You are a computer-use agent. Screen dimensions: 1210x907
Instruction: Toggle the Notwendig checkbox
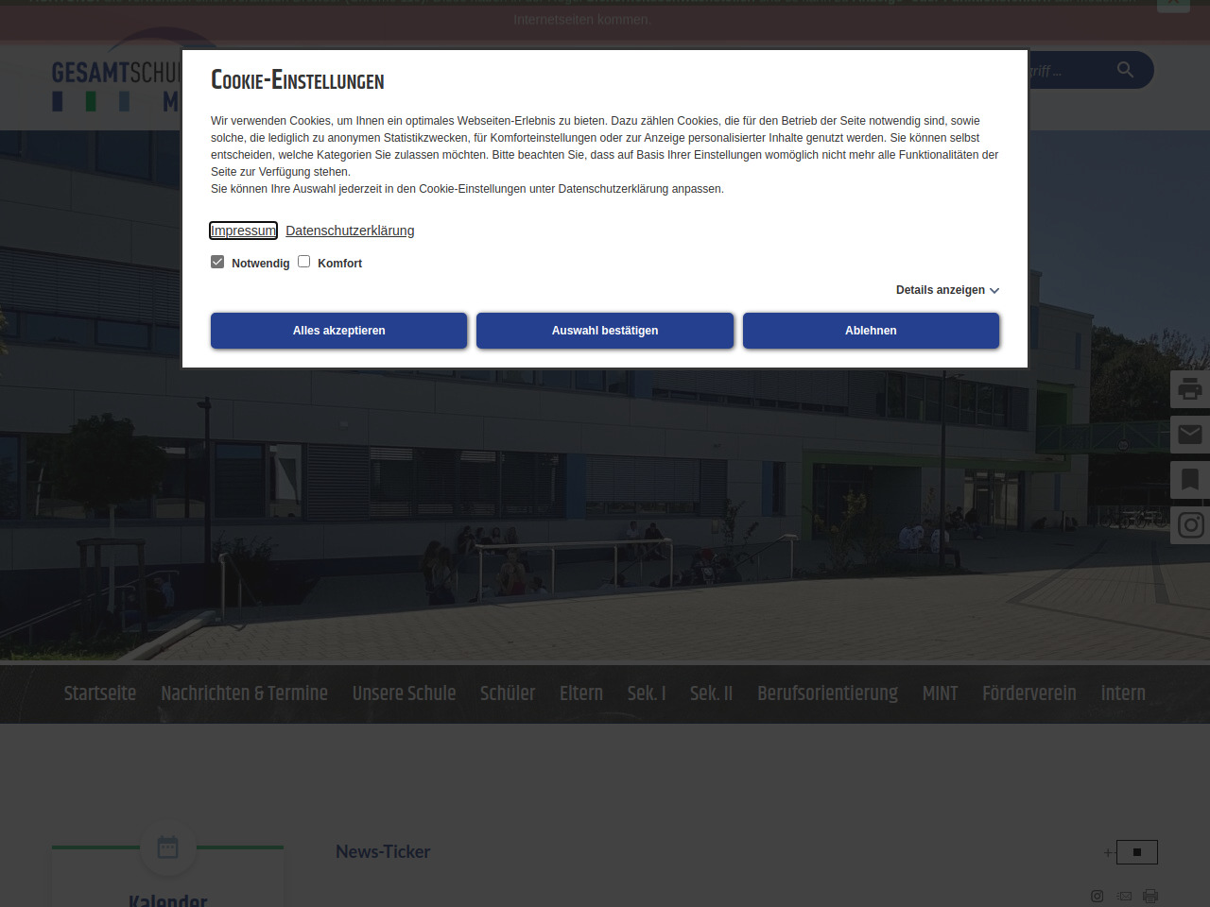pos(217,262)
